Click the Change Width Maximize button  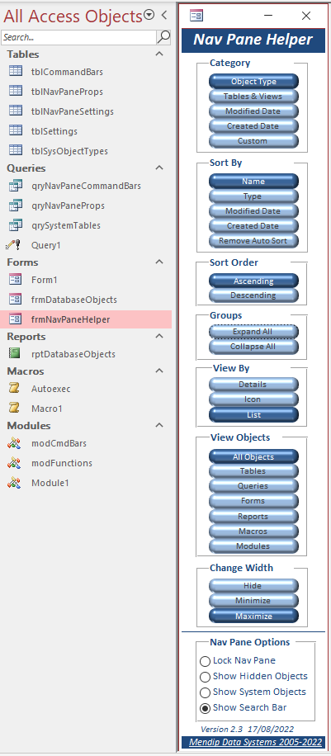(x=253, y=617)
